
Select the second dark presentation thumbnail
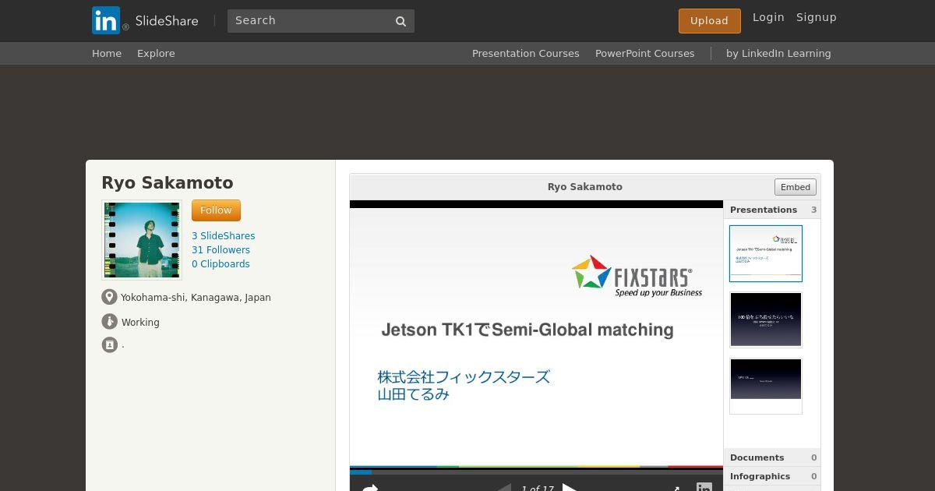coord(766,320)
